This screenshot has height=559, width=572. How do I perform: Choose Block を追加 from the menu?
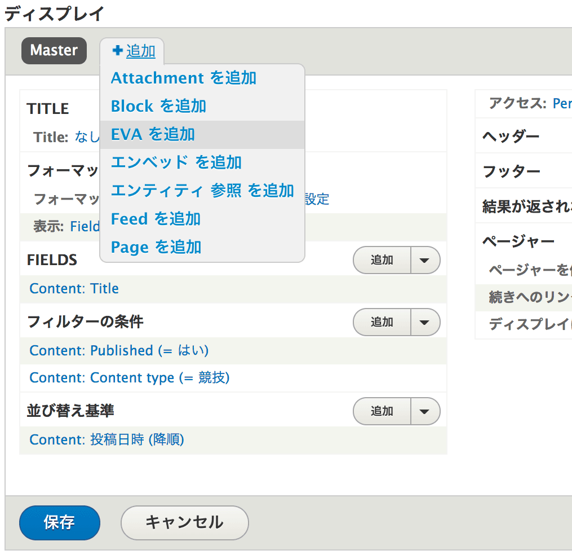pos(158,106)
